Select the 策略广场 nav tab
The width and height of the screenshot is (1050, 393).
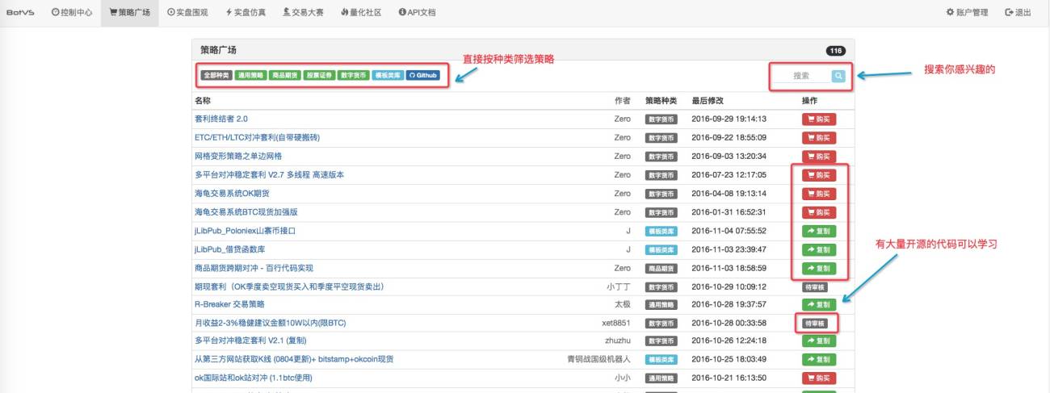129,13
